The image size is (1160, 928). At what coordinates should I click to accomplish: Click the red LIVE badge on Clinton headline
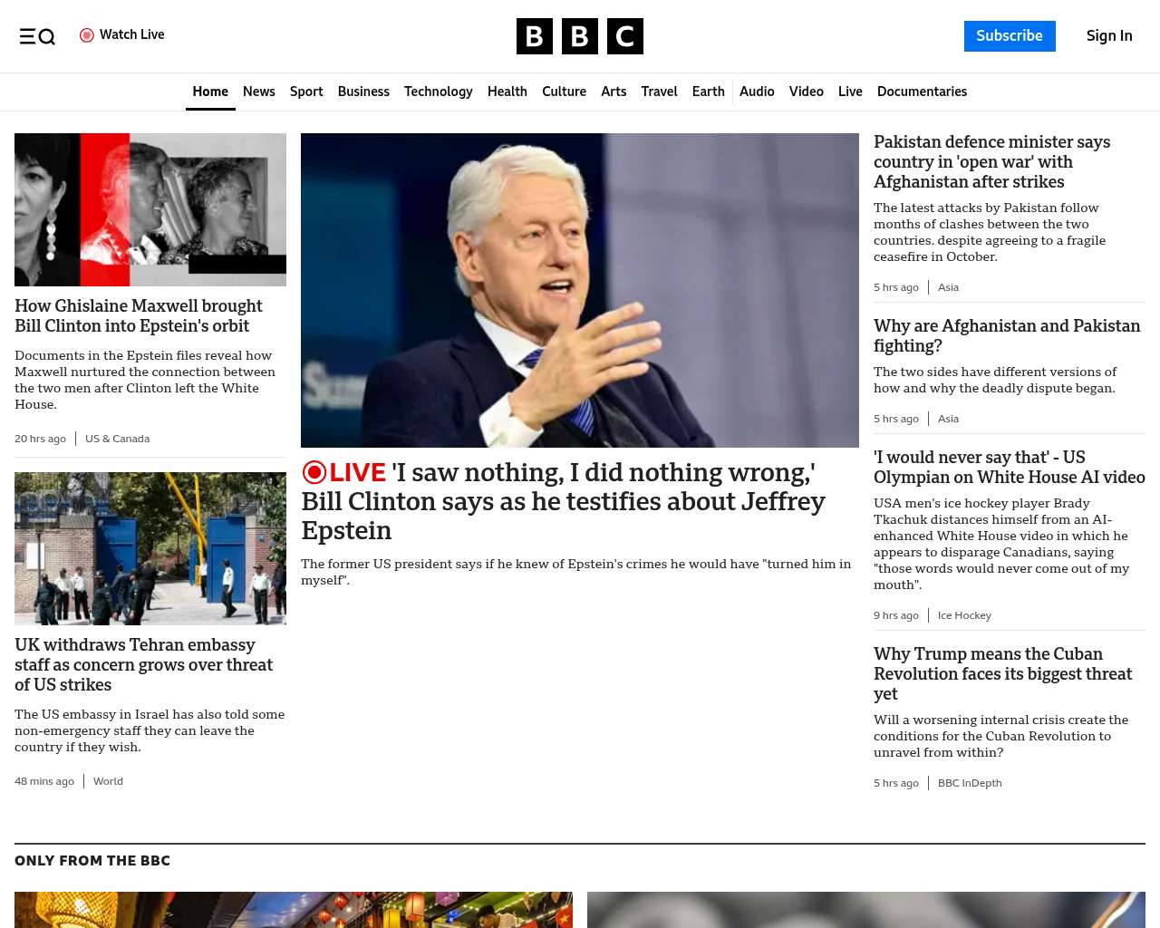click(344, 472)
